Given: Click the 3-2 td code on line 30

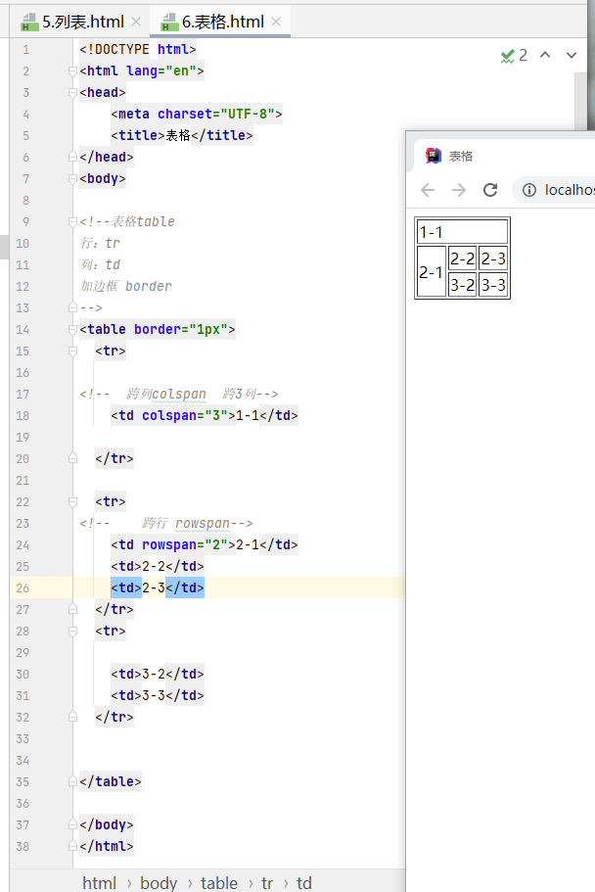Looking at the screenshot, I should 158,674.
